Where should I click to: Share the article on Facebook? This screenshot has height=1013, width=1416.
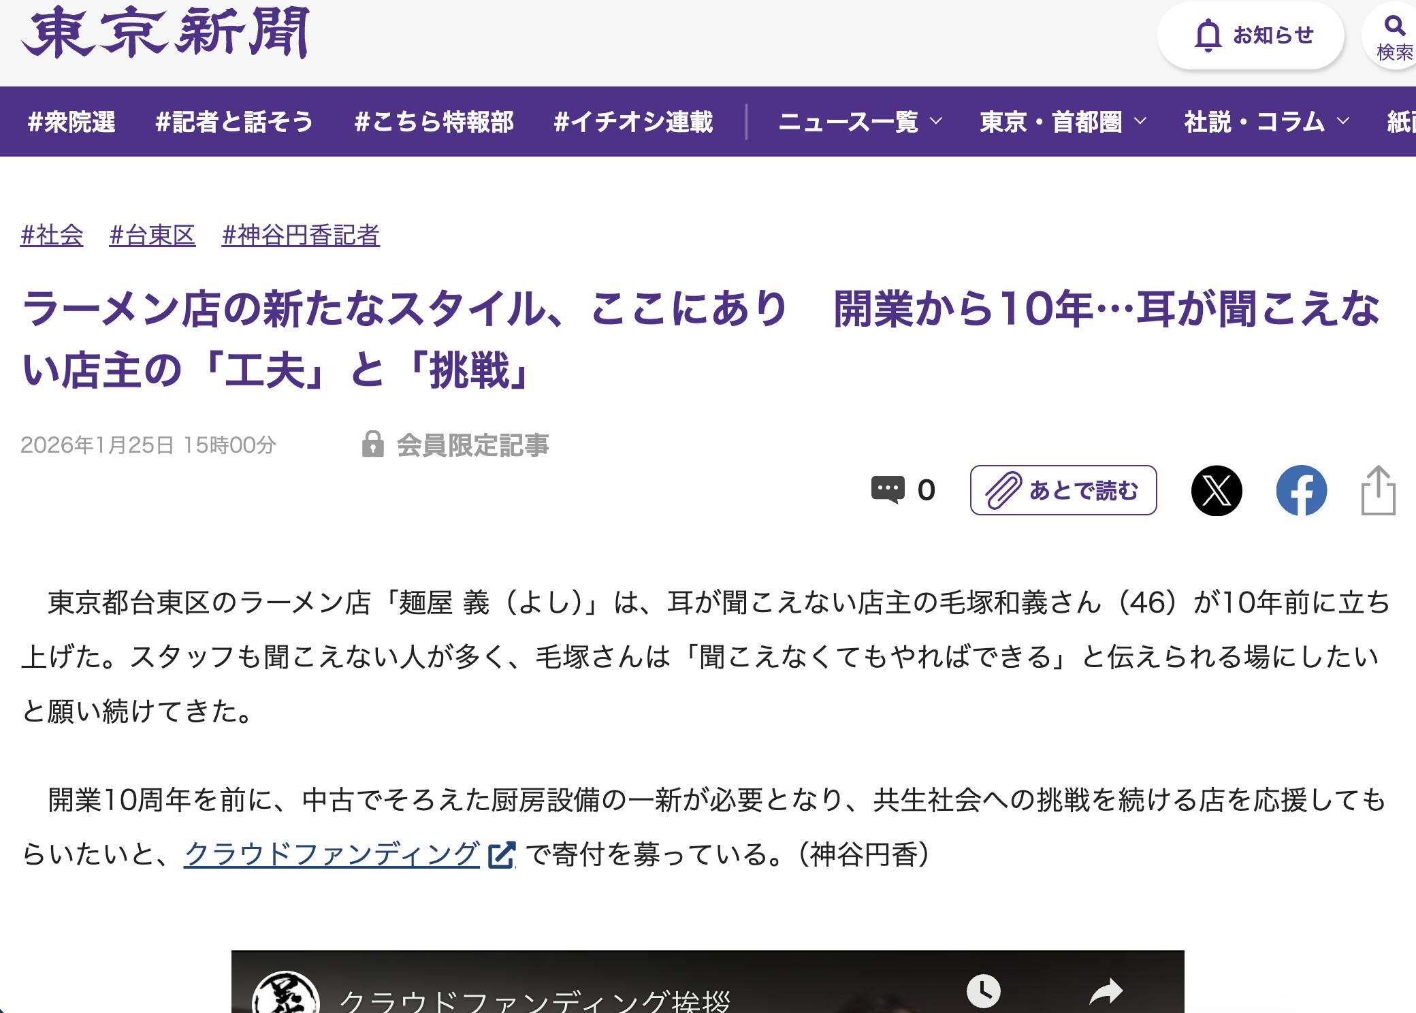point(1301,490)
